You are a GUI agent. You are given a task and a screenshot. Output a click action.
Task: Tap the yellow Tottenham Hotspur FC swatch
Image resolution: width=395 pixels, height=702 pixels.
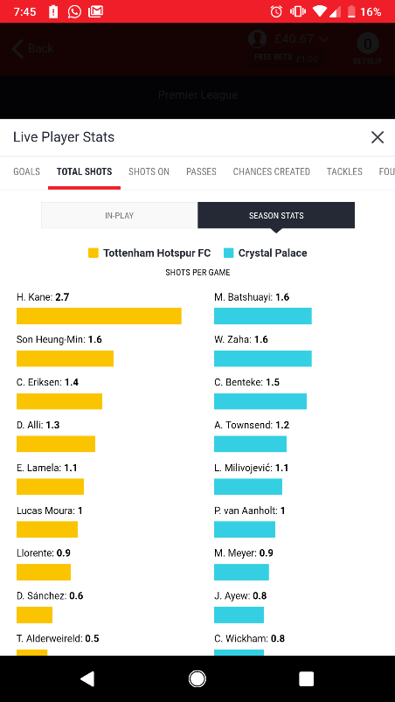click(93, 254)
